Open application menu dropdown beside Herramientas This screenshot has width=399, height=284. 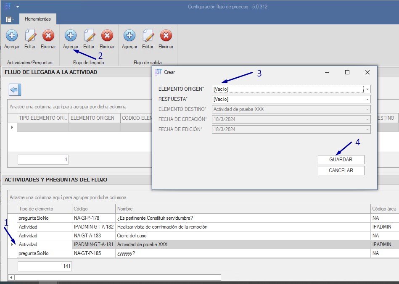[x=9, y=19]
